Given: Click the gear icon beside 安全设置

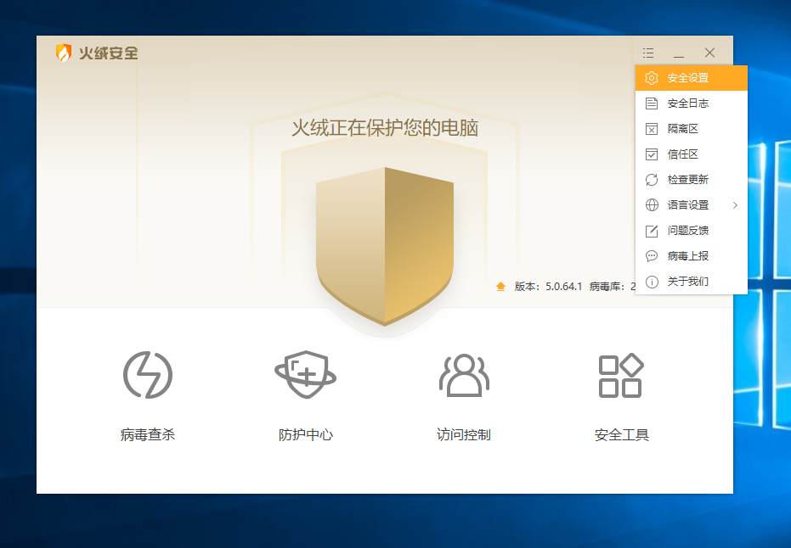Looking at the screenshot, I should coord(652,78).
